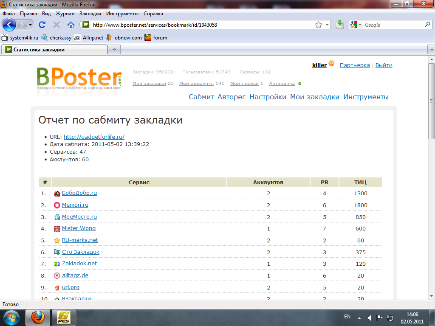
Task: Open the Allrip.net bookmark
Action: (x=89, y=37)
